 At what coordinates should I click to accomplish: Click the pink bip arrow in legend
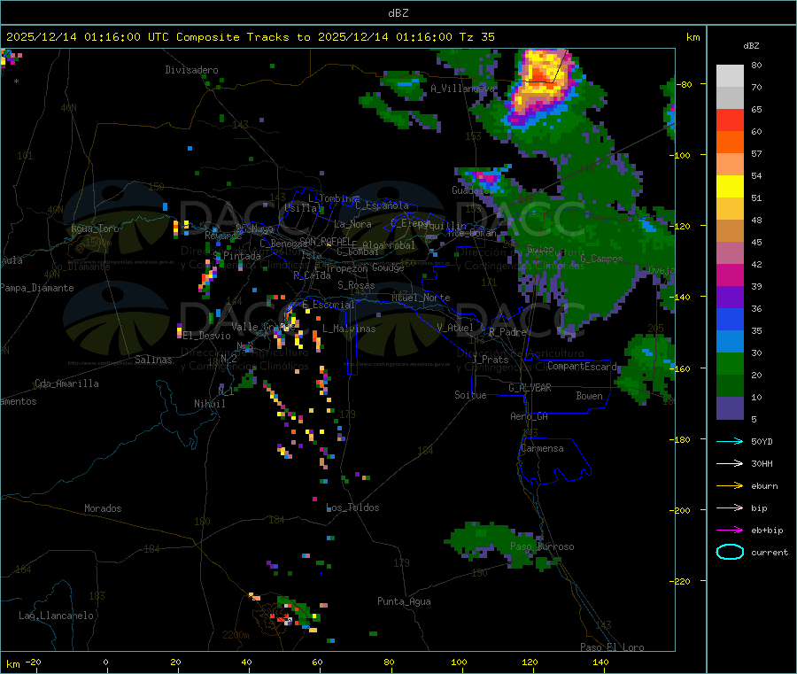(730, 507)
